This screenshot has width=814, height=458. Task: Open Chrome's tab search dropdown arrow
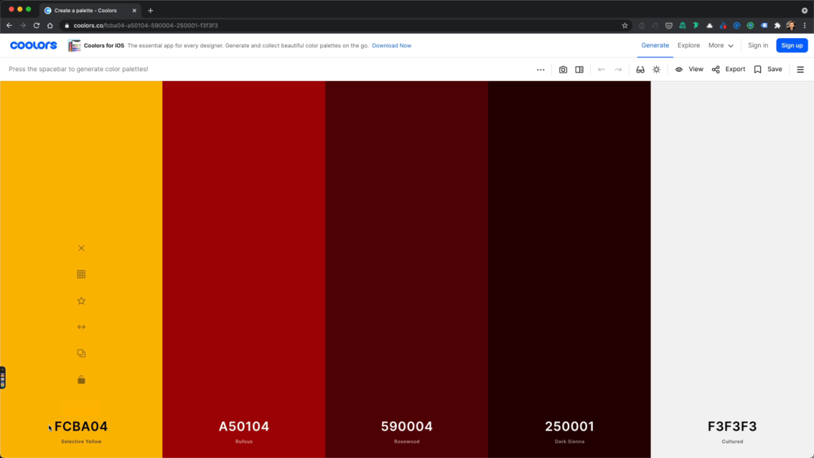804,10
